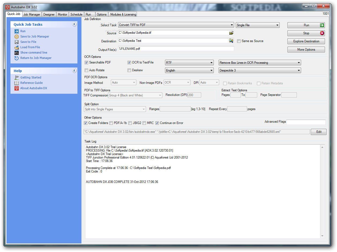Open the Modules & Licensing tab

123,14
